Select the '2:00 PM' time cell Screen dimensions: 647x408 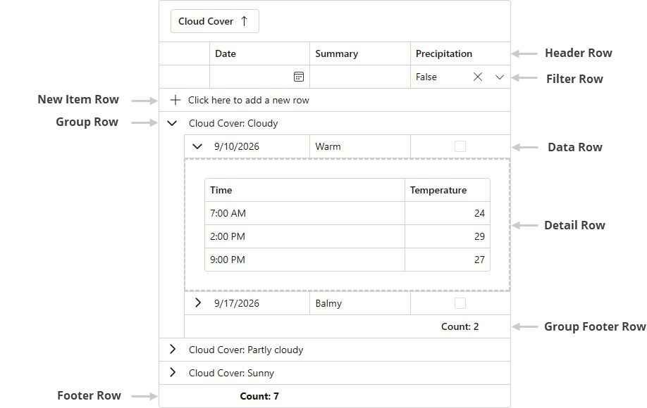pos(304,236)
